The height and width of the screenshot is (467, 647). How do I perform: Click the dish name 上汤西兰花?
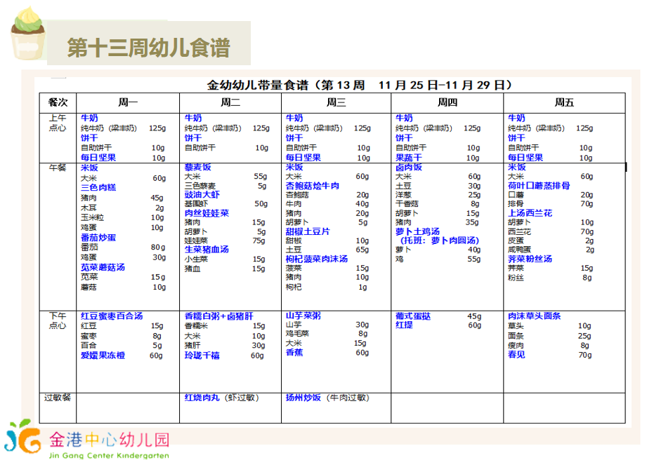pyautogui.click(x=530, y=213)
